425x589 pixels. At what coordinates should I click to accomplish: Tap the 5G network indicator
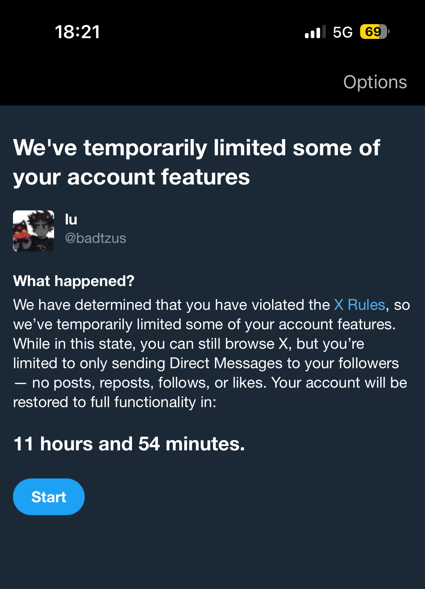[342, 32]
